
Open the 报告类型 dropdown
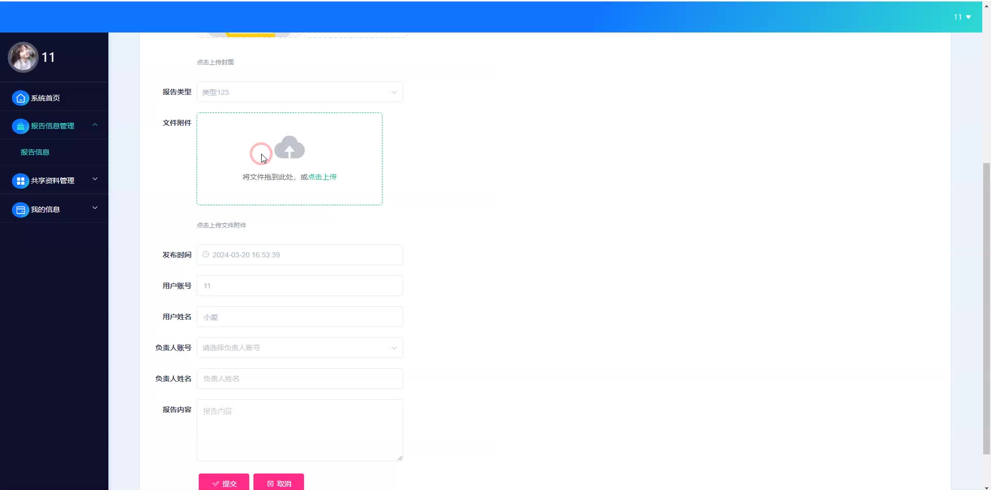[299, 92]
